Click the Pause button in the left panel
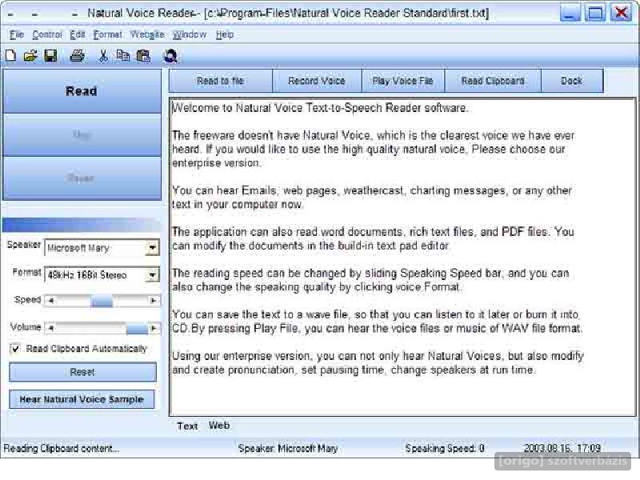This screenshot has height=480, width=640. pos(82,178)
